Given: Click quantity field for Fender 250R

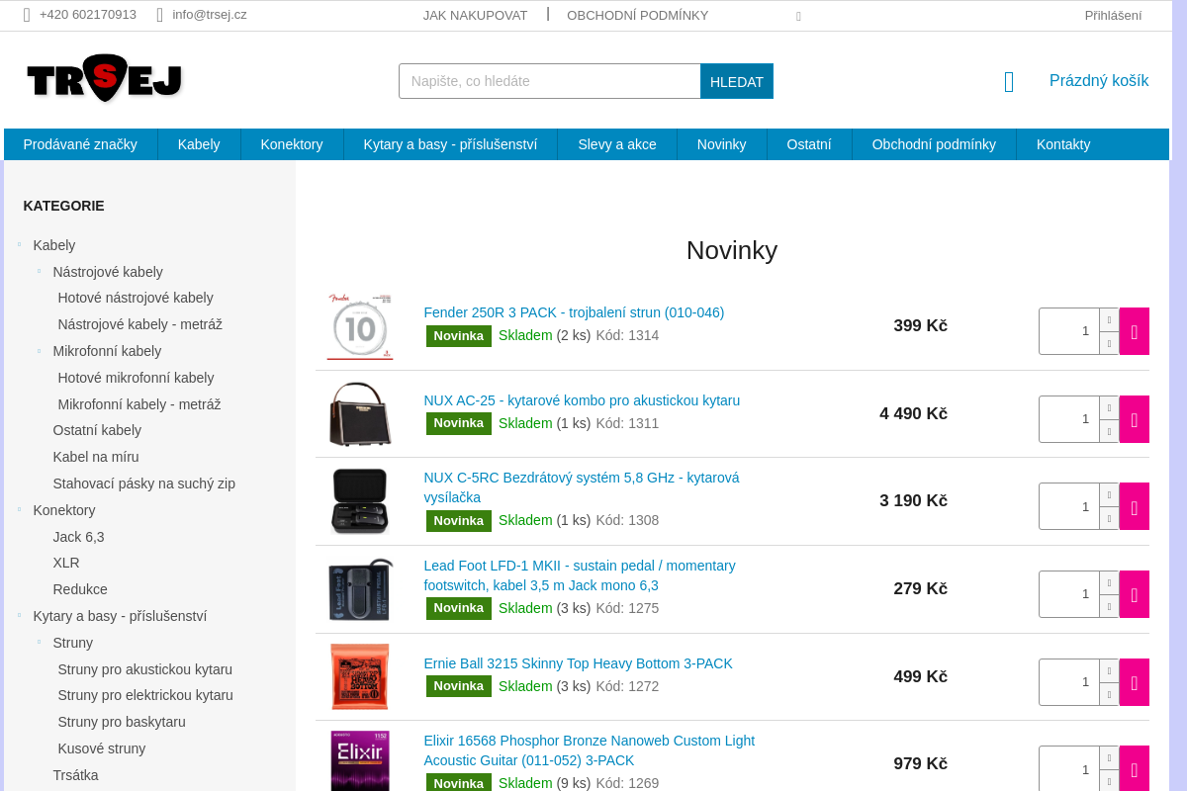Looking at the screenshot, I should (x=1069, y=331).
